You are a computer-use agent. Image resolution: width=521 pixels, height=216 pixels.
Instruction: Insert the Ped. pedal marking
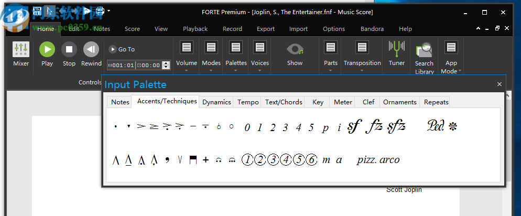[x=436, y=126]
